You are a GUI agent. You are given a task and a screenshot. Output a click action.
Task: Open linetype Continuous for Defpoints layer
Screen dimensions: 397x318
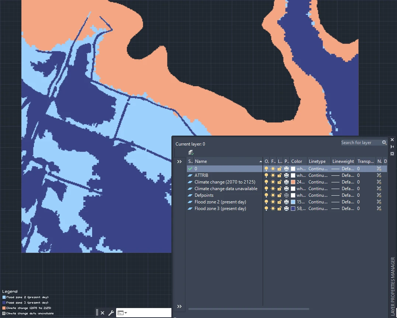pos(318,195)
